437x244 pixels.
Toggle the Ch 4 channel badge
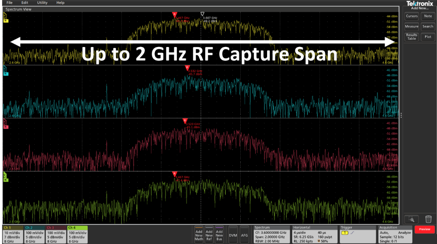(77, 235)
